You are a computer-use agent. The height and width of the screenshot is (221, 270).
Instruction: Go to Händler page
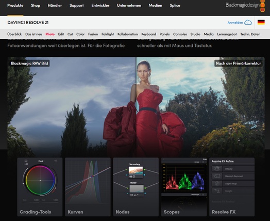pyautogui.click(x=55, y=6)
